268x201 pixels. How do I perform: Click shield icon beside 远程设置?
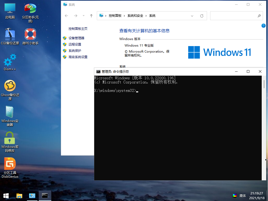(65, 44)
